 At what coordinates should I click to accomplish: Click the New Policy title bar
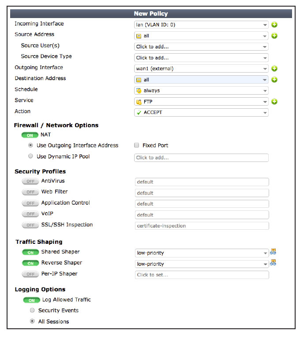click(x=151, y=14)
